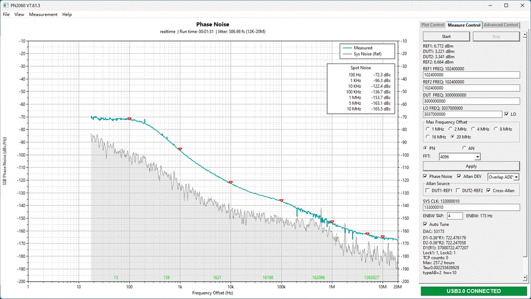This screenshot has width=531, height=299.
Task: Toggle the Allan DEV checkbox
Action: point(459,176)
